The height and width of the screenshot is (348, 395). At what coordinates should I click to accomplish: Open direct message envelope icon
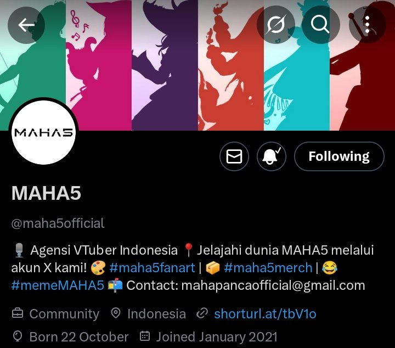point(234,156)
